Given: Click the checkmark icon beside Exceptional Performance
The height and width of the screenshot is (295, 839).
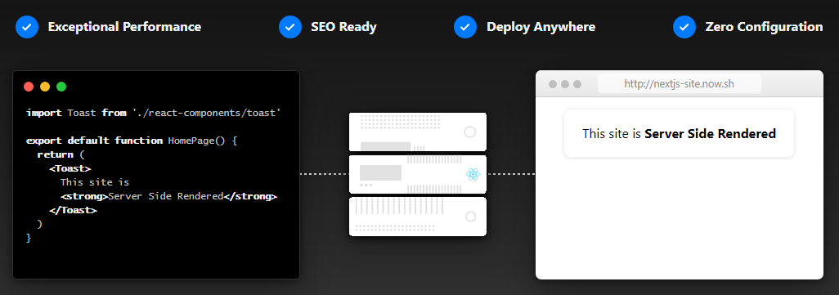Looking at the screenshot, I should coord(27,27).
